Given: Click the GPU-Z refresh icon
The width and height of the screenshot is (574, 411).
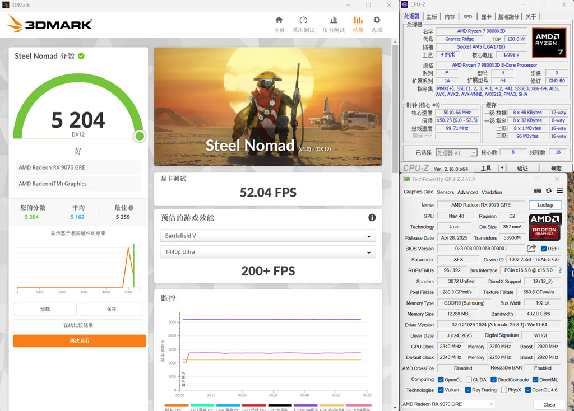Looking at the screenshot, I should point(548,191).
